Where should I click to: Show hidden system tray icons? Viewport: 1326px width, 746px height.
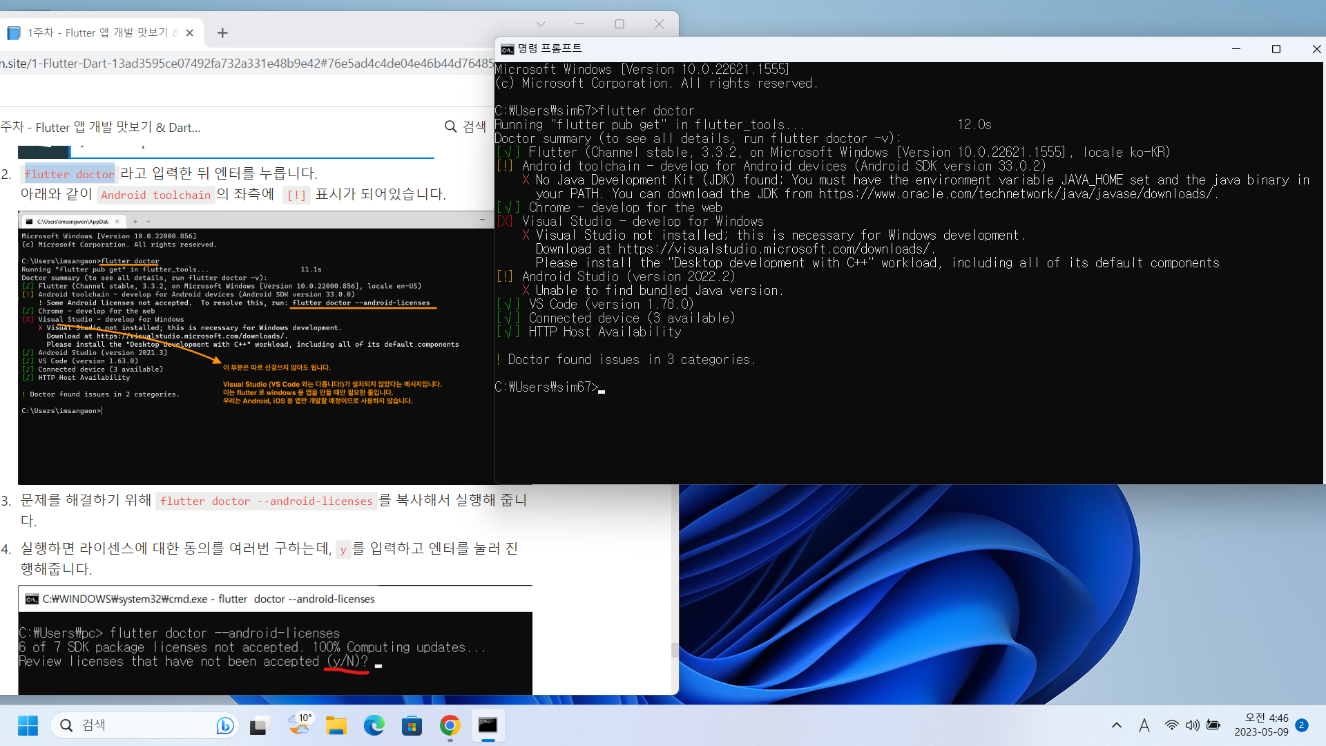click(1117, 725)
